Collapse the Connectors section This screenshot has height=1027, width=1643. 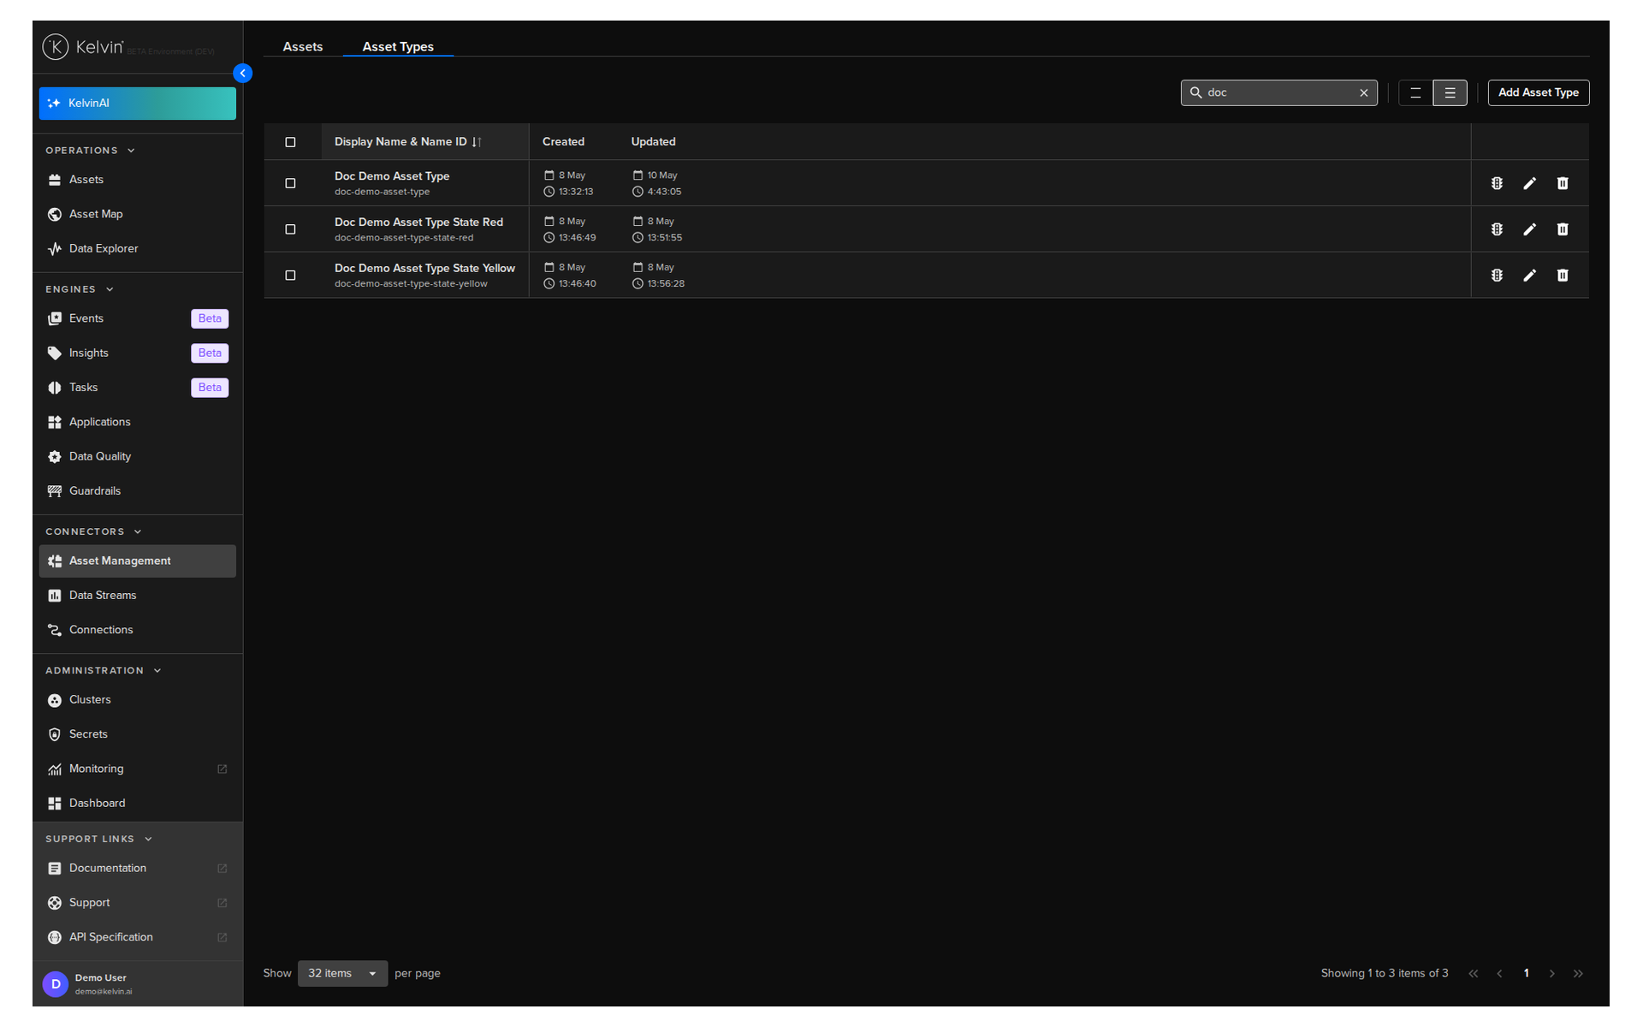point(93,531)
